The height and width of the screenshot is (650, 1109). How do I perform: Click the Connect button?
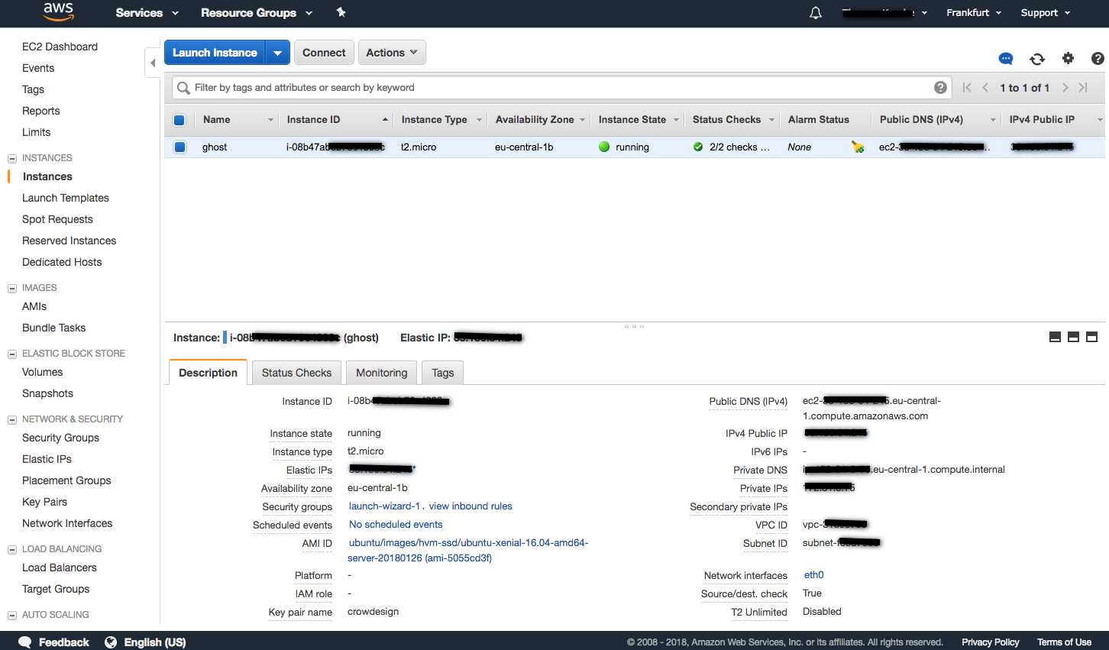[x=324, y=53]
